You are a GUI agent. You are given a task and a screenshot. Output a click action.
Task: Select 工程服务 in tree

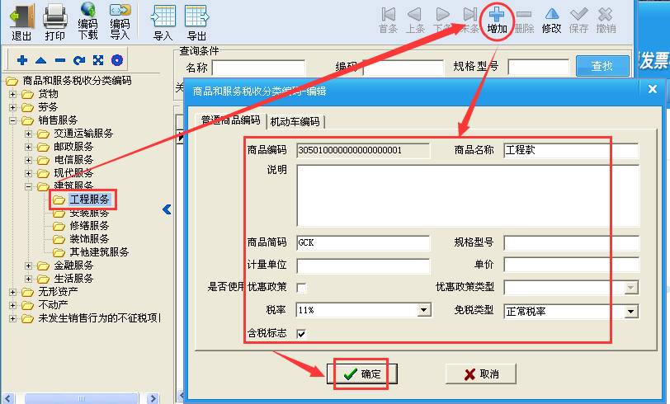tap(89, 200)
